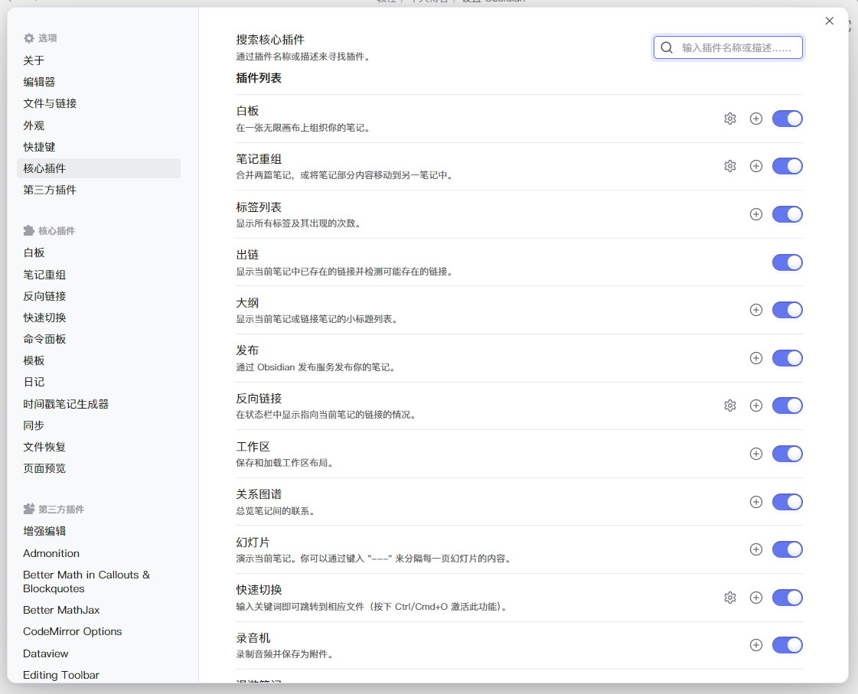This screenshot has height=694, width=858.
Task: Close the settings dialog
Action: pos(830,21)
